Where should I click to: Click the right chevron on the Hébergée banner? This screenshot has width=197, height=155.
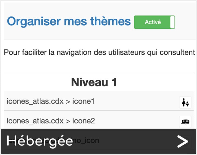click(183, 141)
